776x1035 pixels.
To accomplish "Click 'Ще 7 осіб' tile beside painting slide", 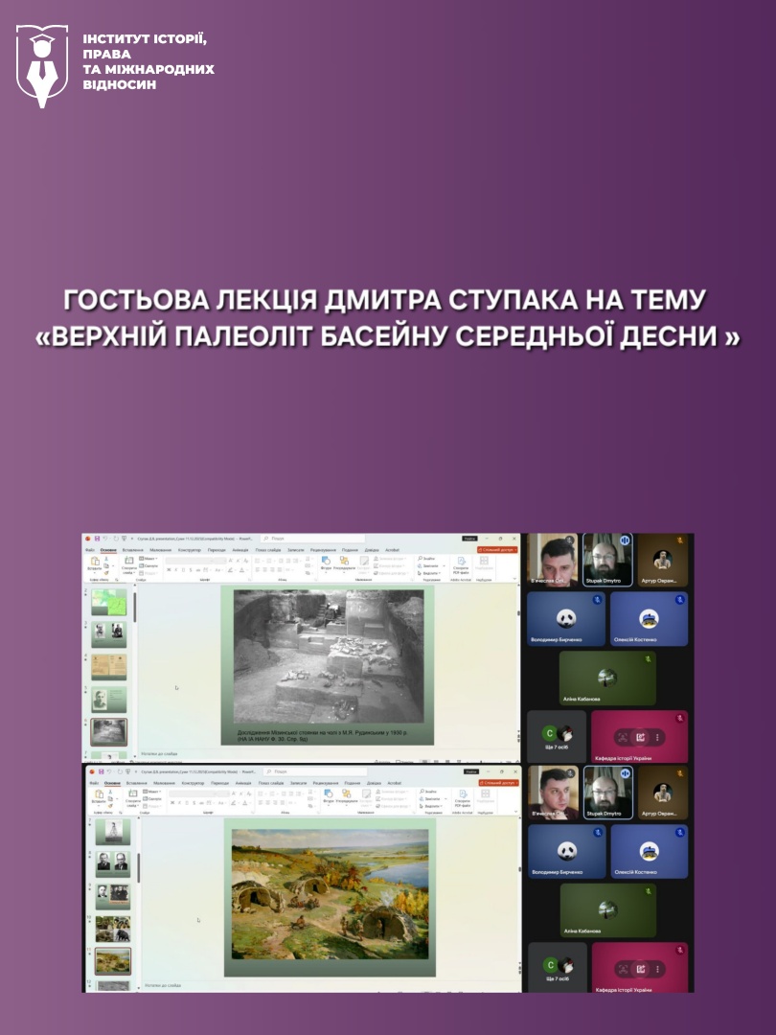I will pos(557,968).
